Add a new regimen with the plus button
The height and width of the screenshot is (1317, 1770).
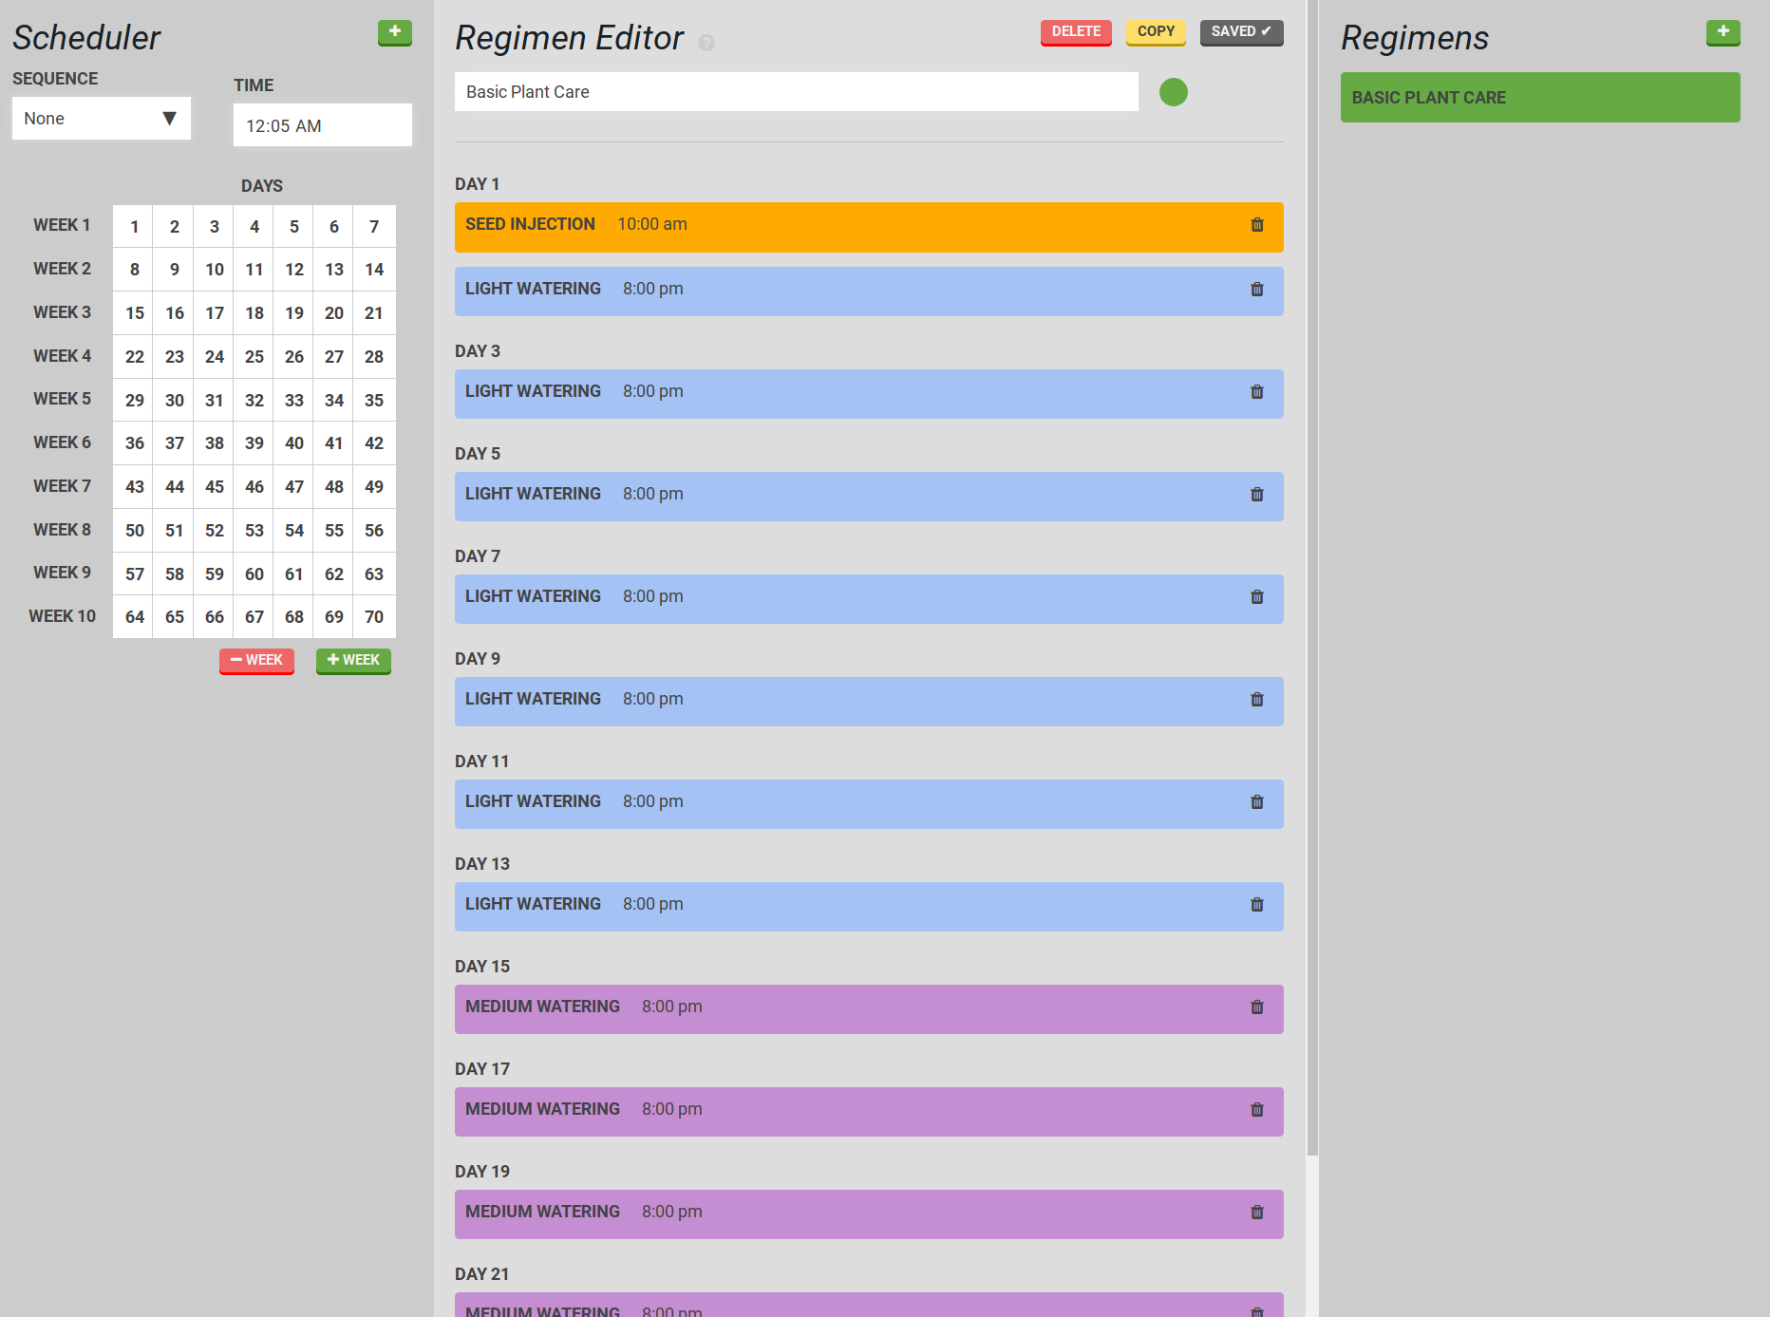(x=1723, y=32)
